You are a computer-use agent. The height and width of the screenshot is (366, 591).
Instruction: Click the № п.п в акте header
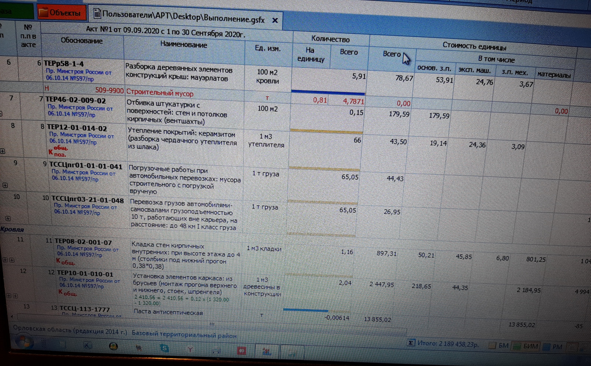(x=28, y=36)
